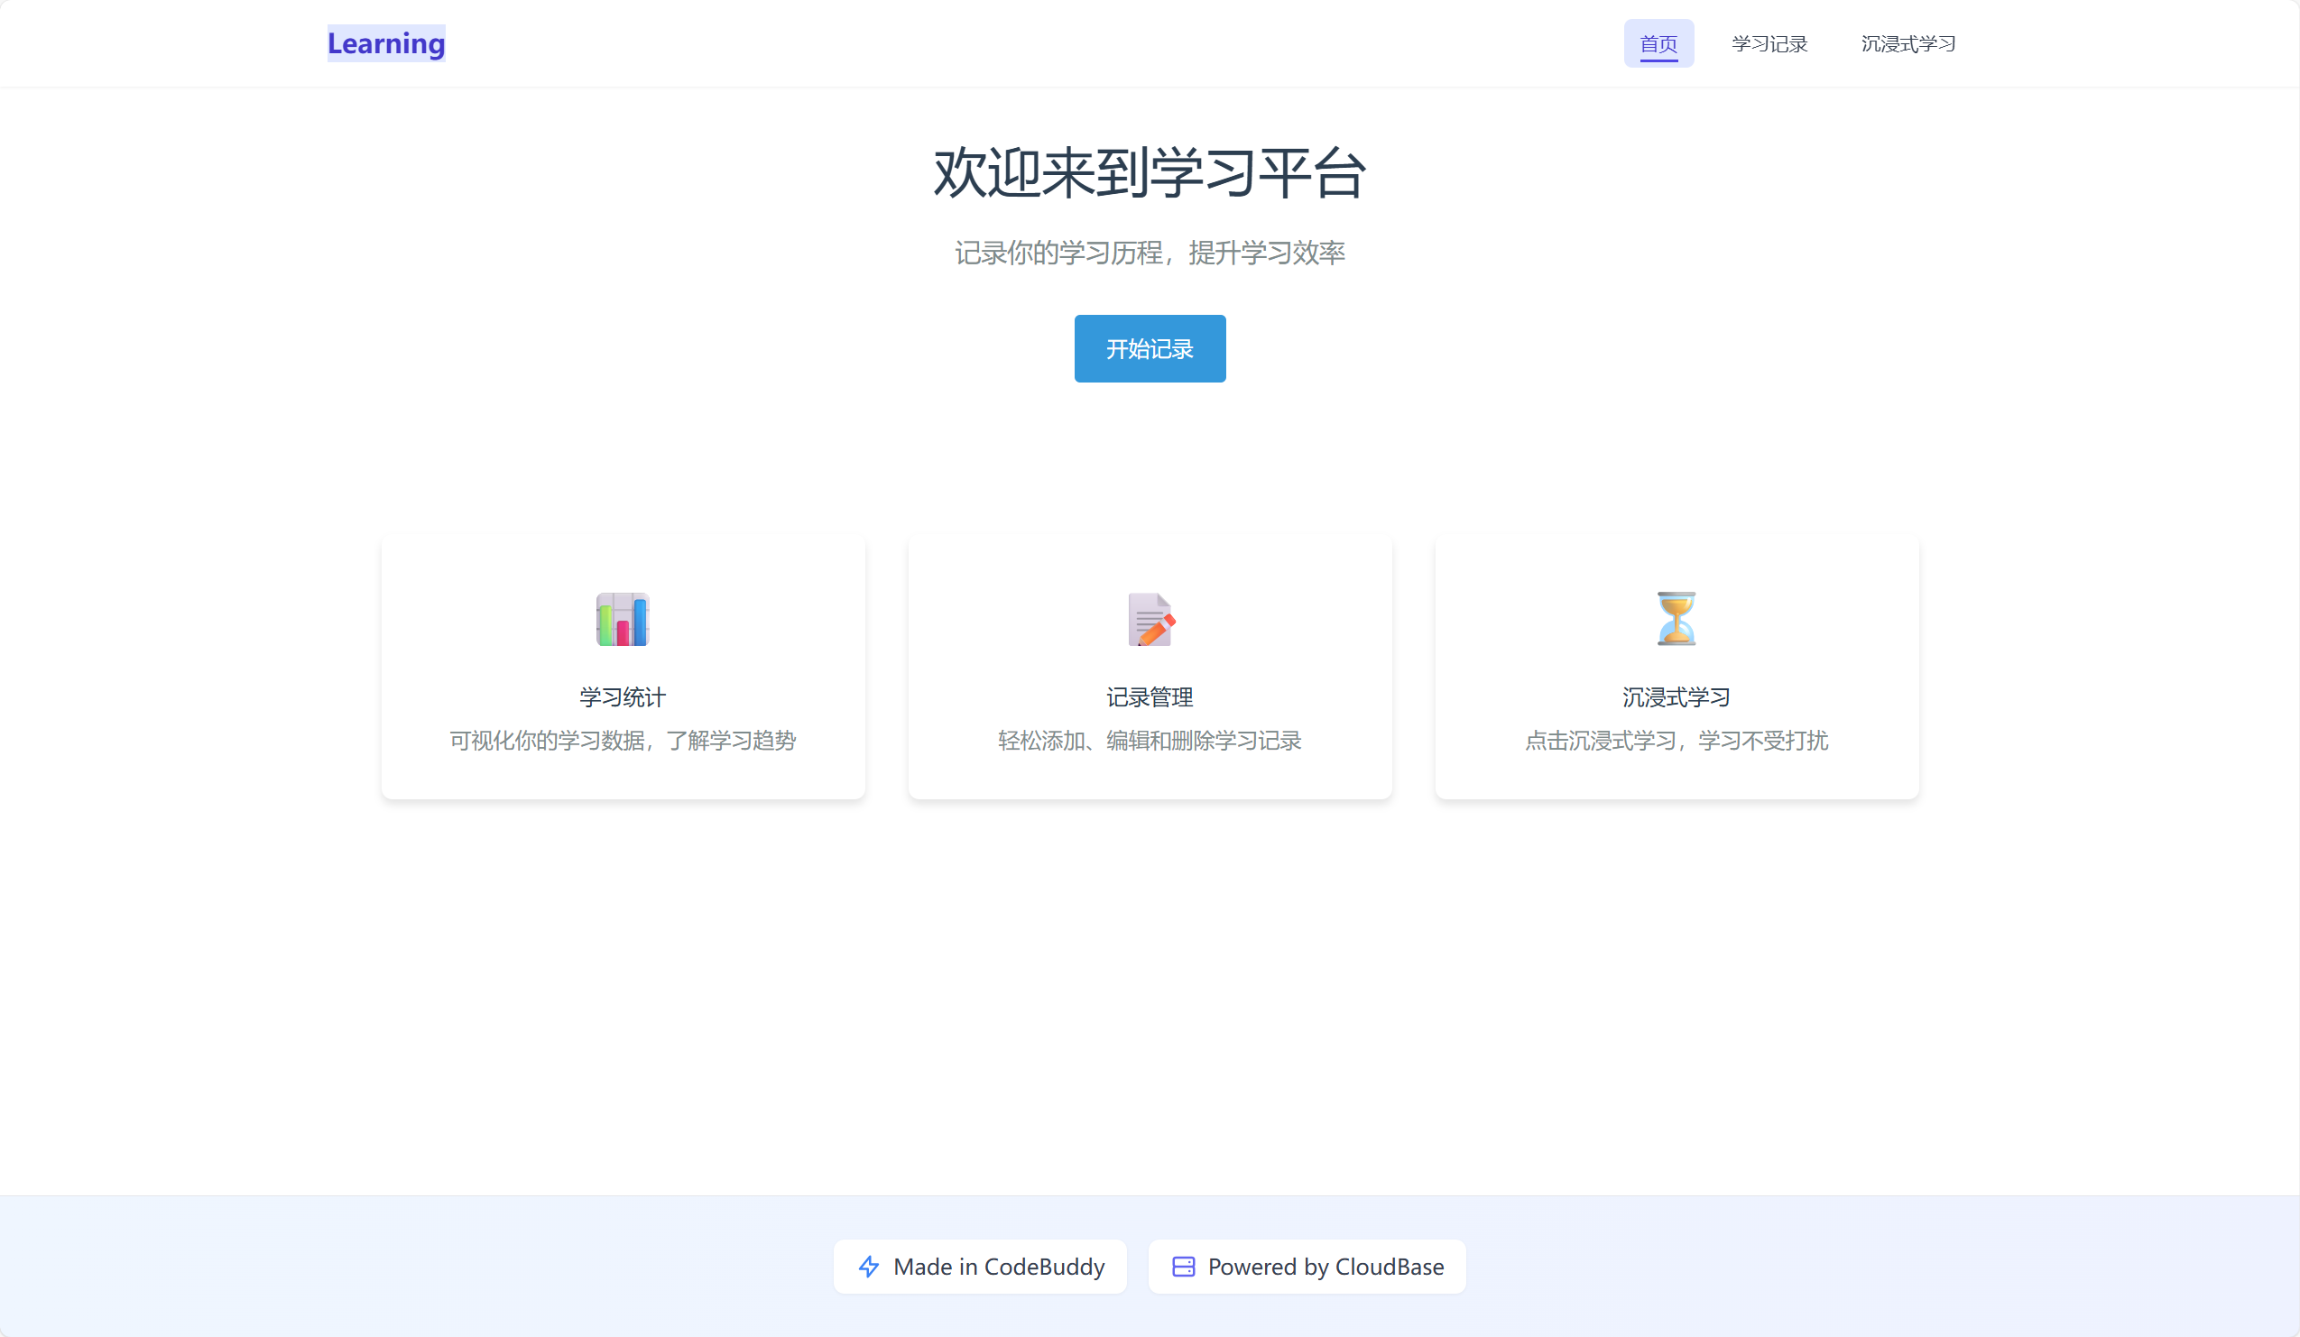Screen dimensions: 2300x1337
Task: Open the 学习记录 navigation tab
Action: coord(1769,43)
